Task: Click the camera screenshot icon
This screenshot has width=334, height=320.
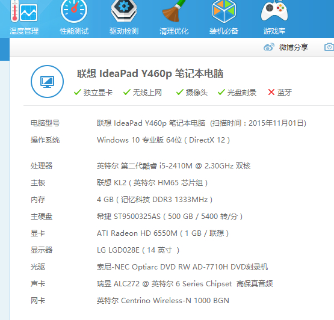Action: click(329, 48)
